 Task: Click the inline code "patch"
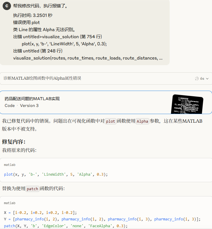tap(32, 189)
